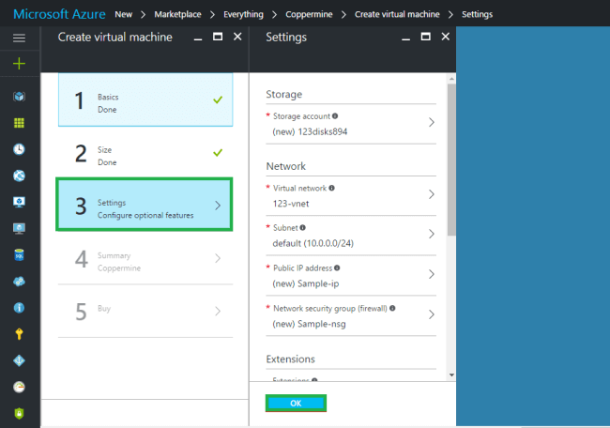Click the scrollbar down arrow

point(451,375)
